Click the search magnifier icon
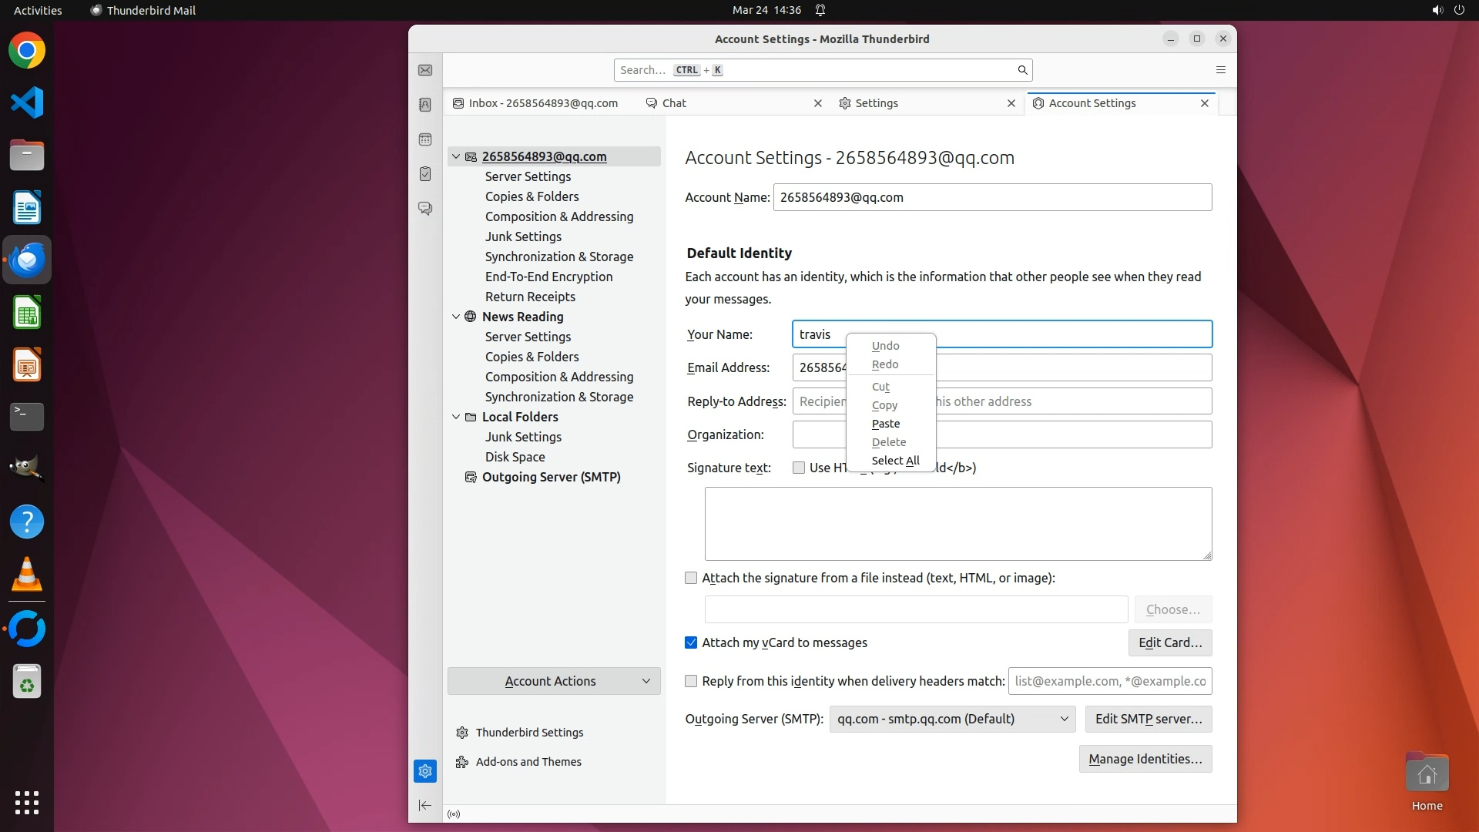This screenshot has width=1479, height=832. point(1022,70)
